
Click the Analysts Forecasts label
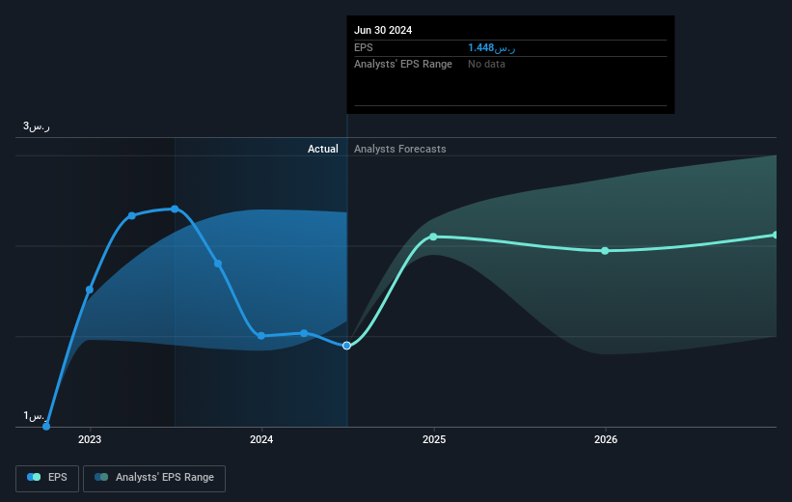(400, 149)
